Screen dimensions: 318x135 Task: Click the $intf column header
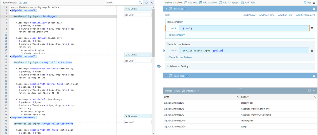coord(202,97)
